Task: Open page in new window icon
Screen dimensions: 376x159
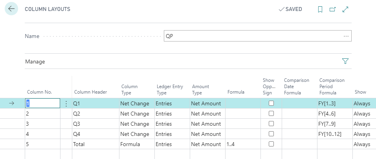Action: (332, 9)
